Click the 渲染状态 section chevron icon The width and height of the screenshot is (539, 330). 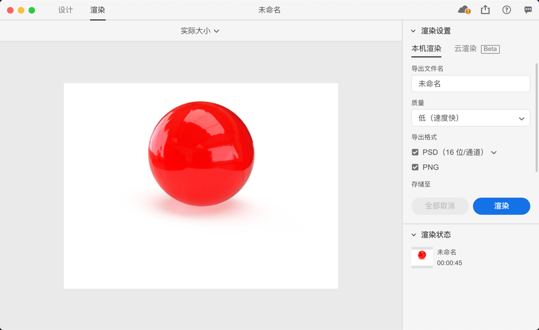pos(413,234)
